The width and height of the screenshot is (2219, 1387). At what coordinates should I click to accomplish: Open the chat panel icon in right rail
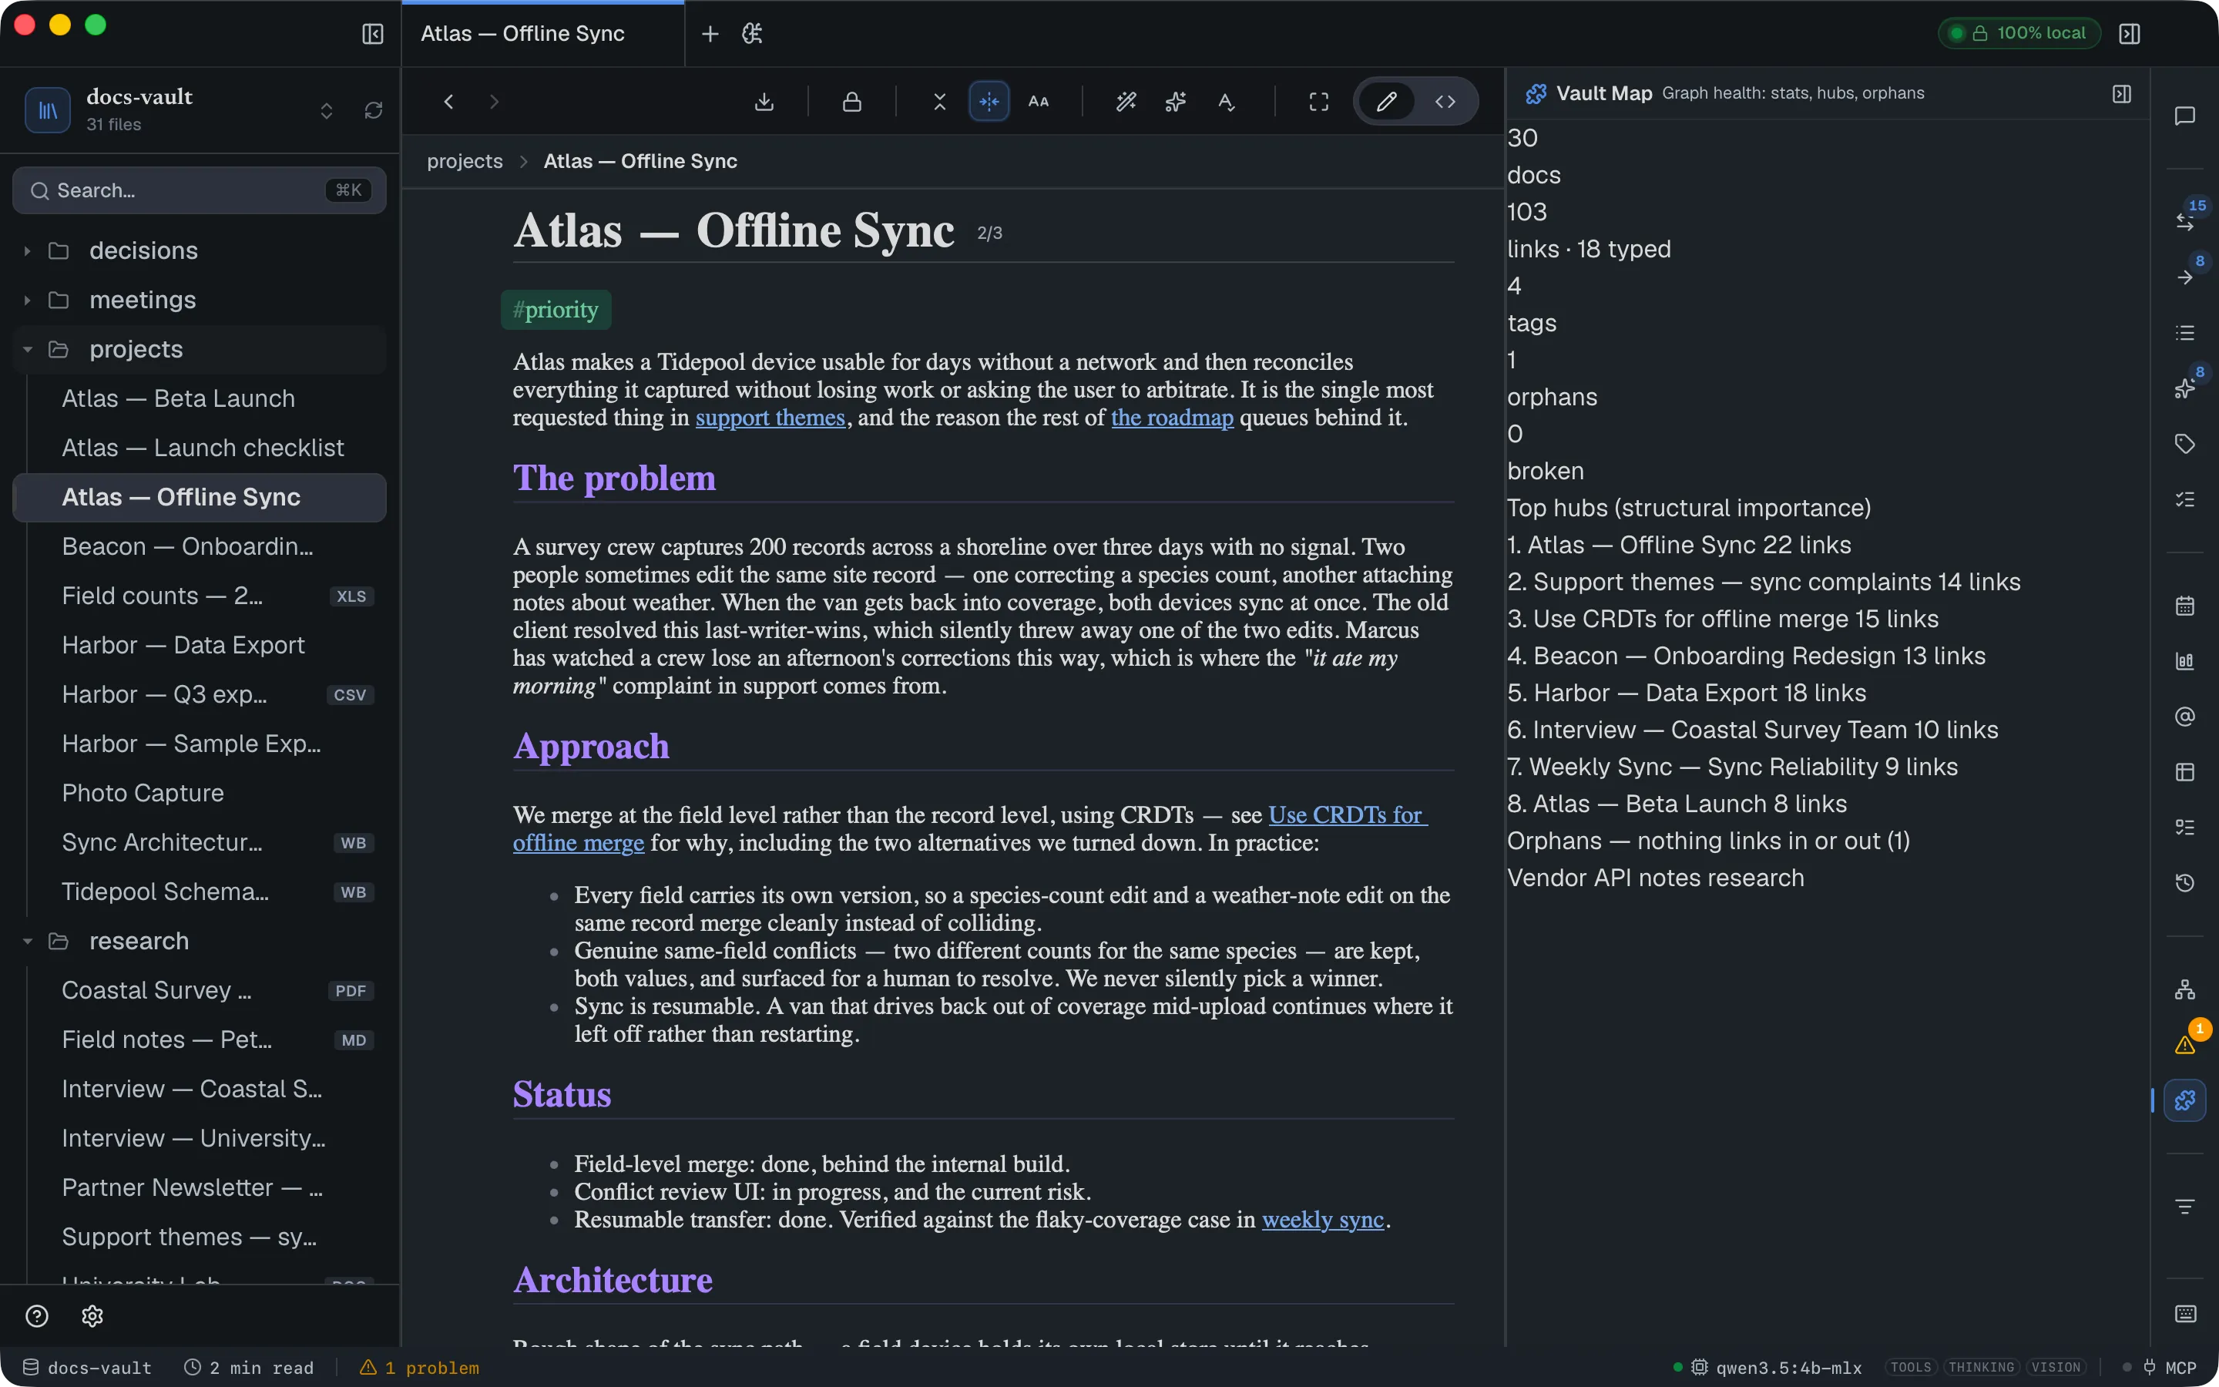[x=2185, y=116]
